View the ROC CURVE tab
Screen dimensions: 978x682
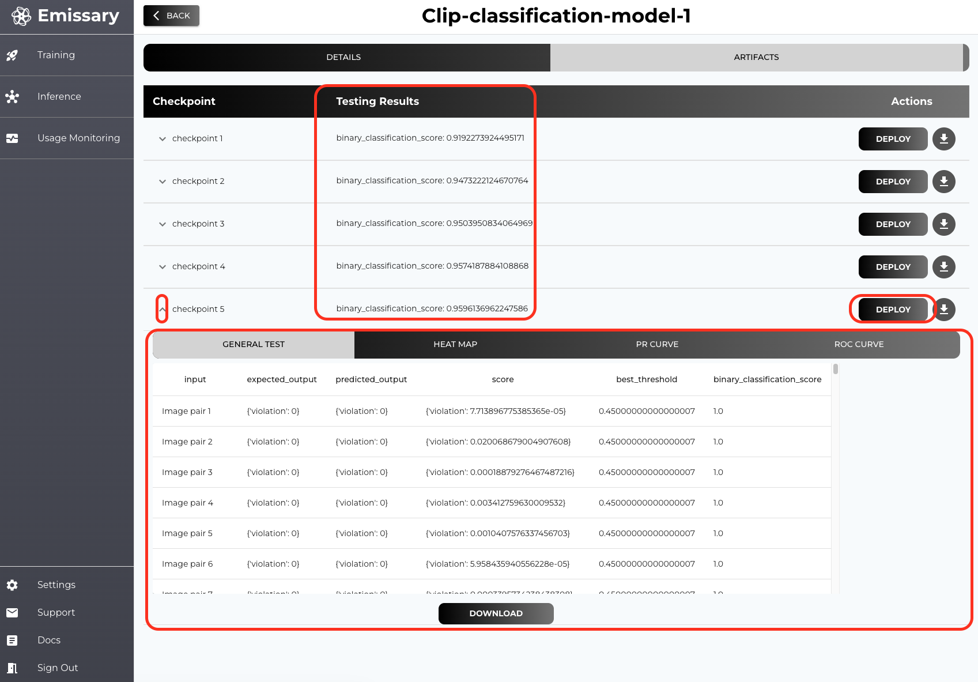[x=859, y=344]
